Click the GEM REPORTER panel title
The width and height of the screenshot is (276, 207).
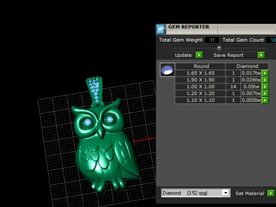pos(189,27)
